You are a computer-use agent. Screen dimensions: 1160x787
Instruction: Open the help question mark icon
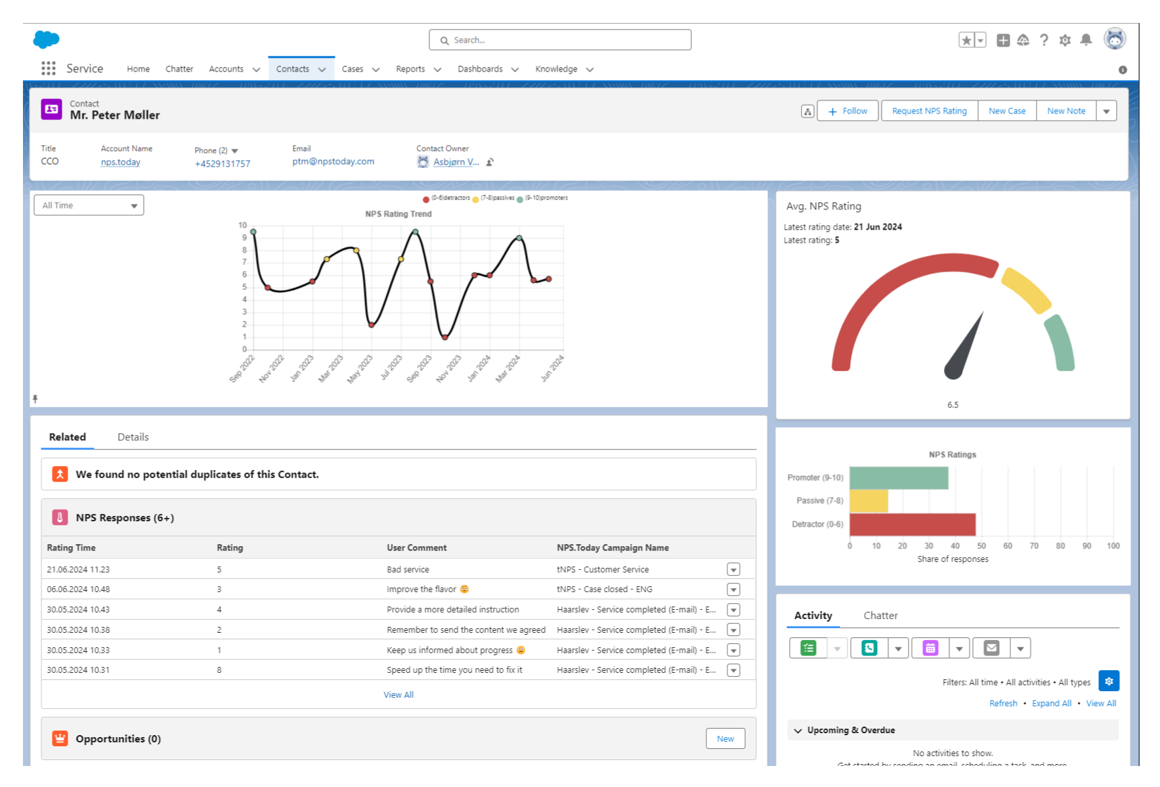[1044, 40]
